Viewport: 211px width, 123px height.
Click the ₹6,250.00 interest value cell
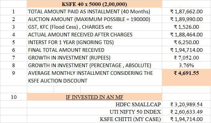[x=186, y=42]
